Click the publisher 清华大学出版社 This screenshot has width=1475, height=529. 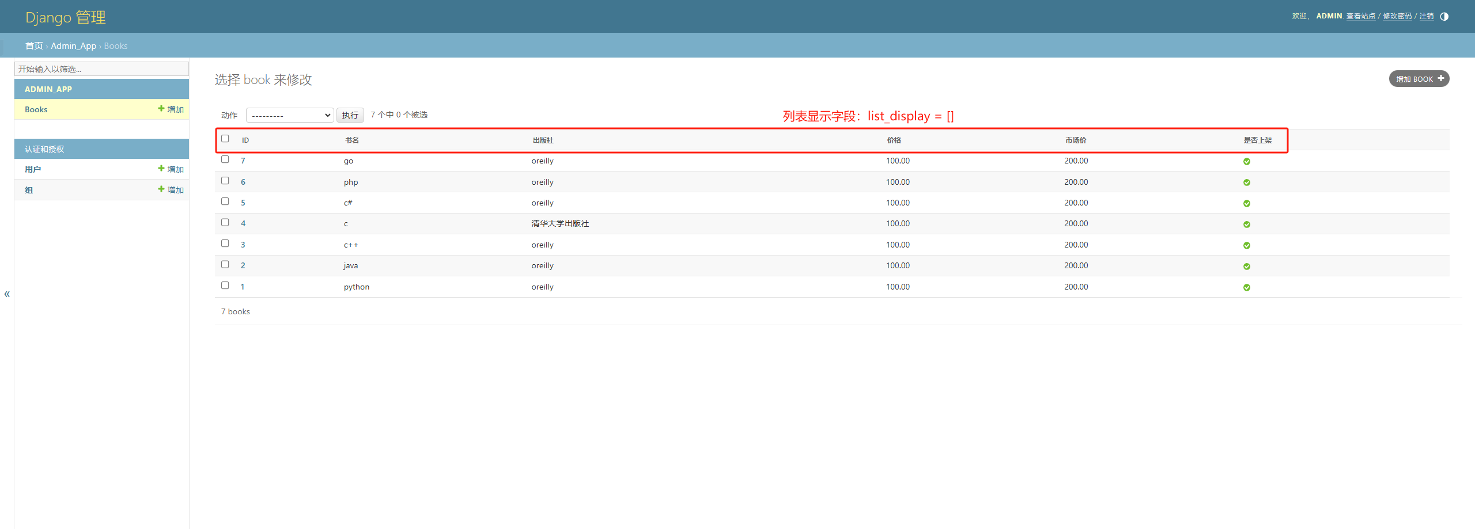[560, 223]
